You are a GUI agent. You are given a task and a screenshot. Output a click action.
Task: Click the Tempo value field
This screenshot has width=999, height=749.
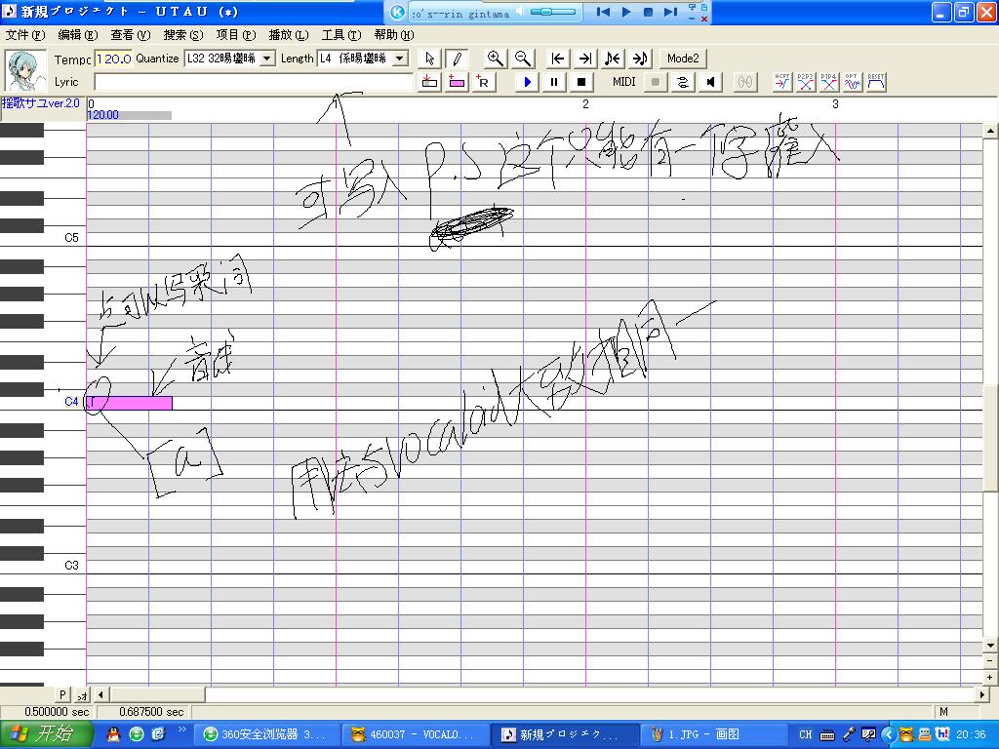click(x=113, y=59)
